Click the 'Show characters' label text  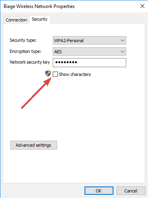point(75,74)
